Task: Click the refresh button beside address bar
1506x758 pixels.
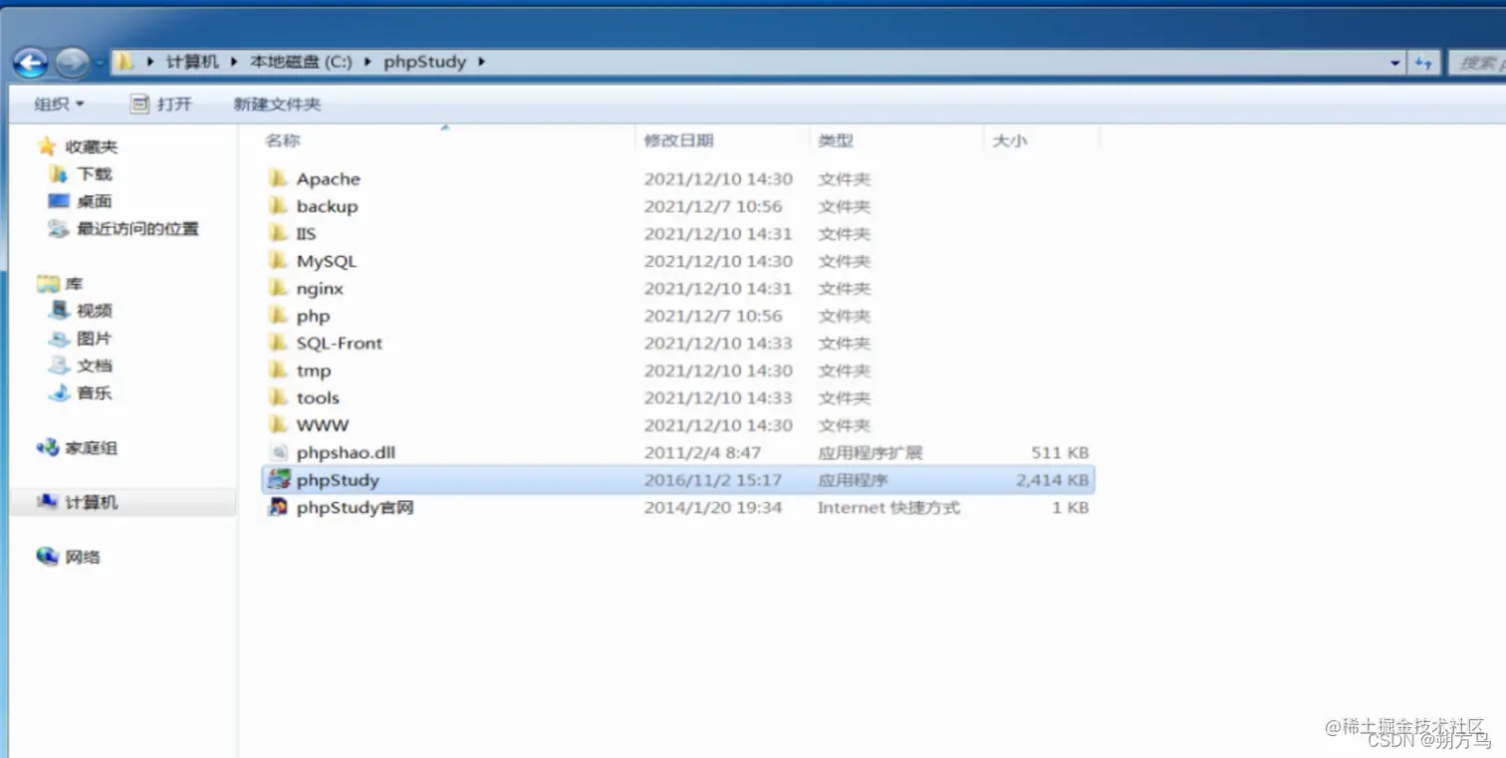Action: pyautogui.click(x=1423, y=63)
